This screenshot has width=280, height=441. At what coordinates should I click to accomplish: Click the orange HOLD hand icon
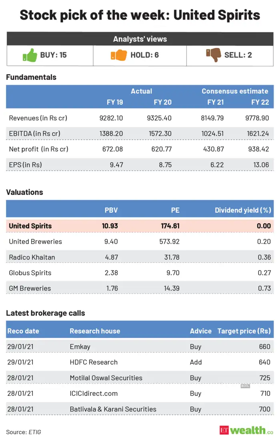tap(118, 55)
